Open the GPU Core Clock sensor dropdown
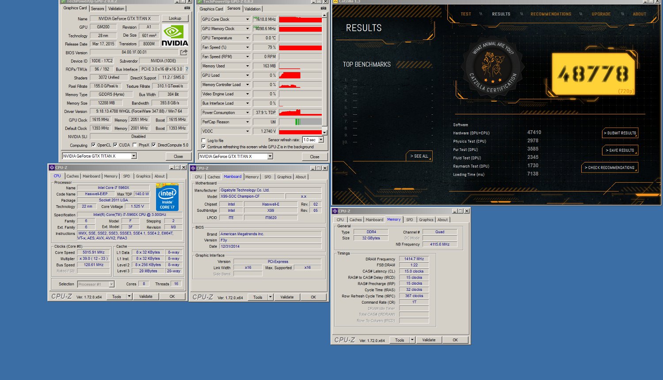Image resolution: width=663 pixels, height=380 pixels. [x=248, y=19]
